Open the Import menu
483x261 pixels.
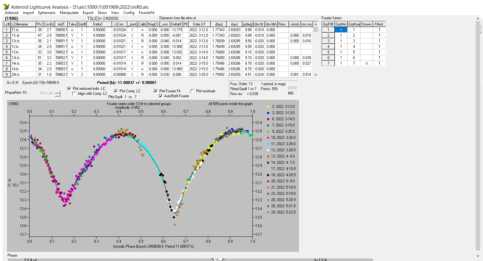(x=28, y=13)
